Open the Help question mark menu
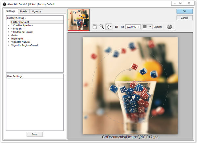This screenshot has width=197, height=143. tap(170, 27)
